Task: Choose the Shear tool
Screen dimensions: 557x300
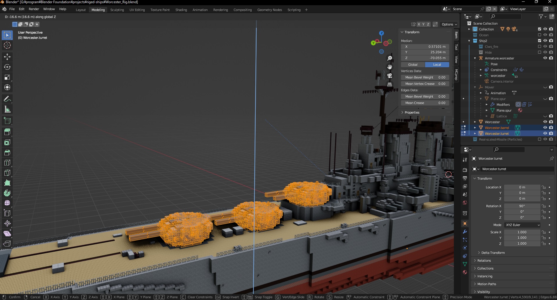Action: click(x=7, y=233)
